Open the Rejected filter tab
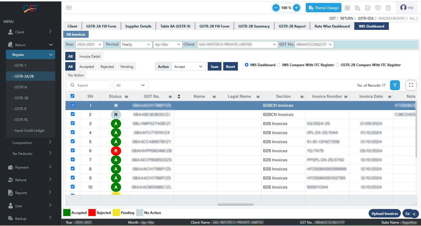The width and height of the screenshot is (421, 226). [x=107, y=66]
